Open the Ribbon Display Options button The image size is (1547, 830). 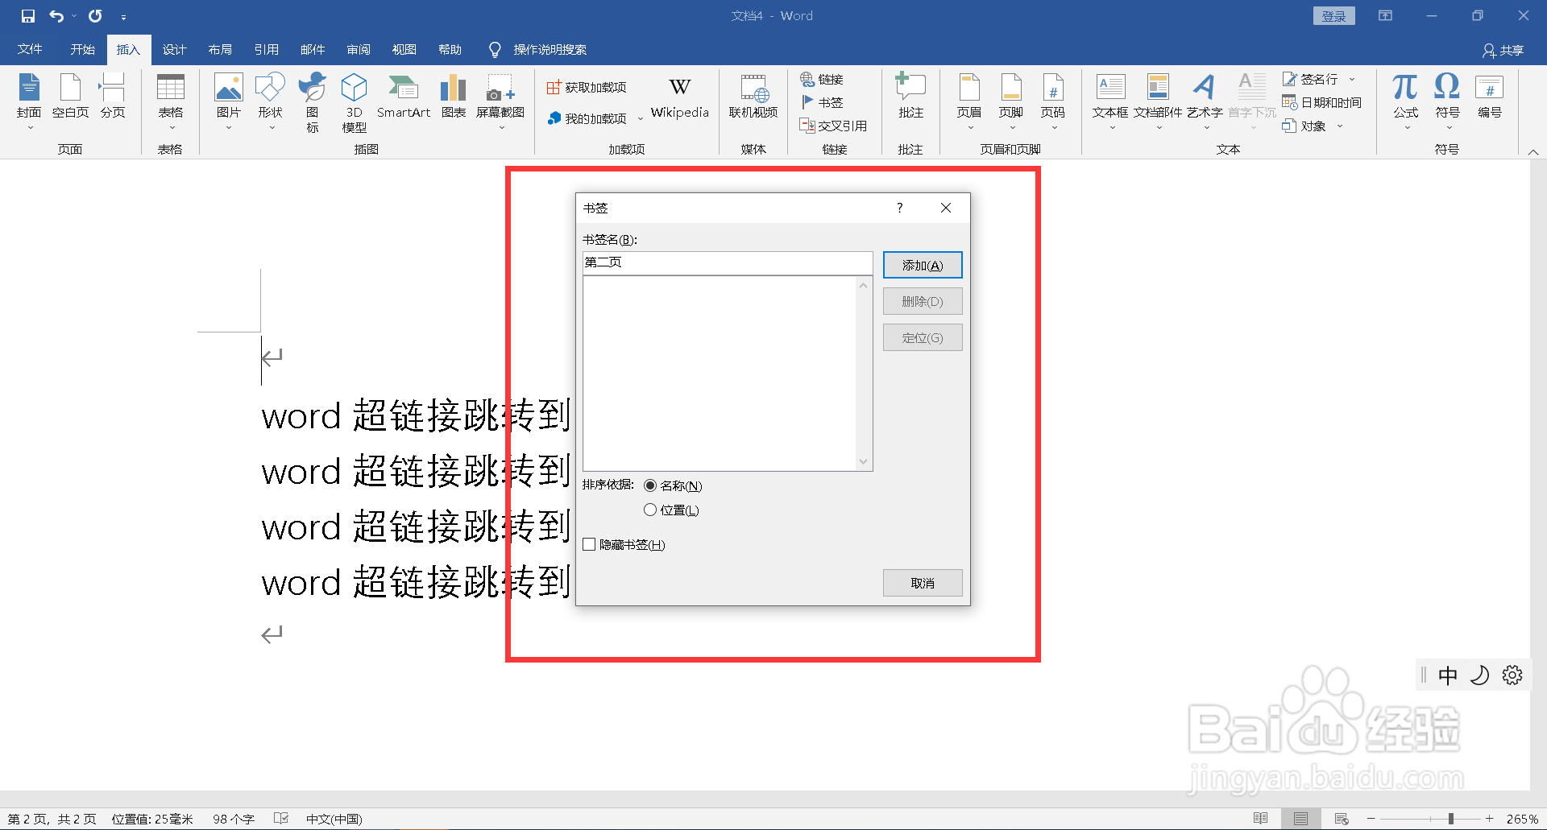[x=1386, y=15]
